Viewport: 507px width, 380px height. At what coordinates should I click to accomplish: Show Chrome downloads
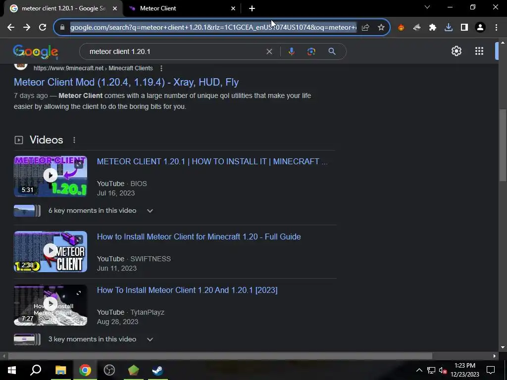(x=449, y=28)
